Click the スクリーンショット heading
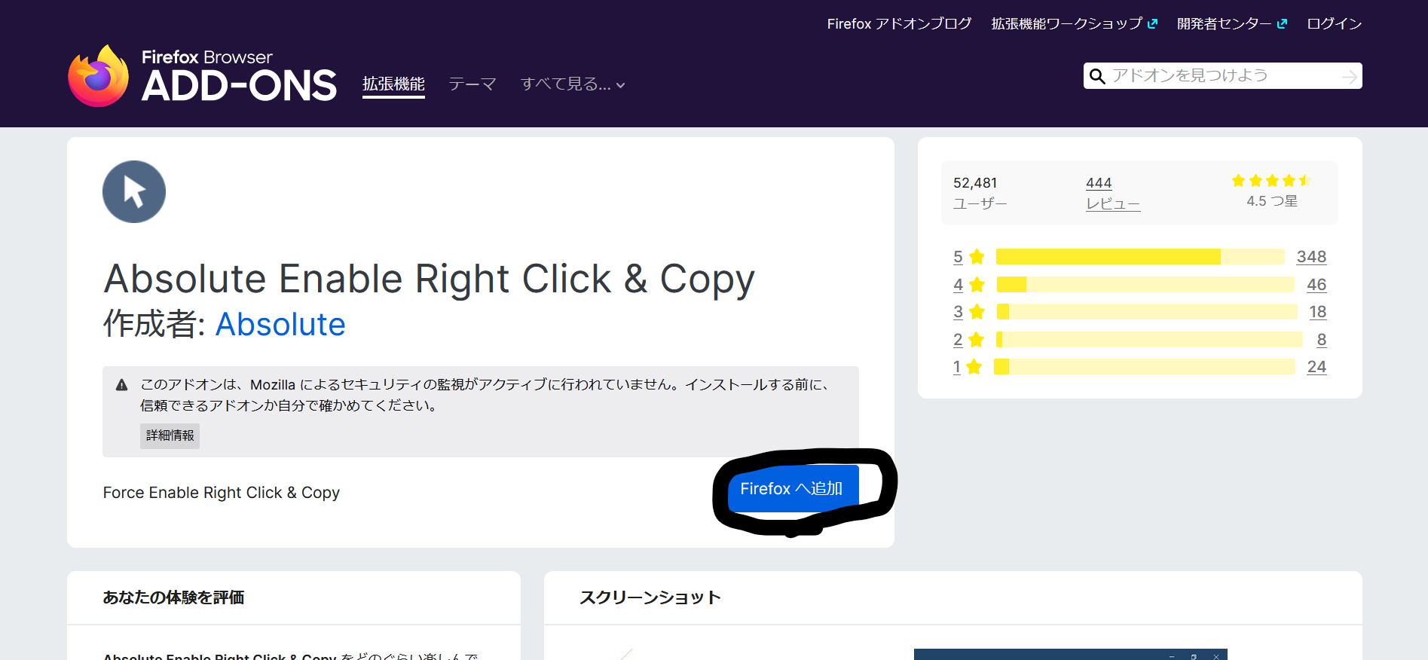 650,597
